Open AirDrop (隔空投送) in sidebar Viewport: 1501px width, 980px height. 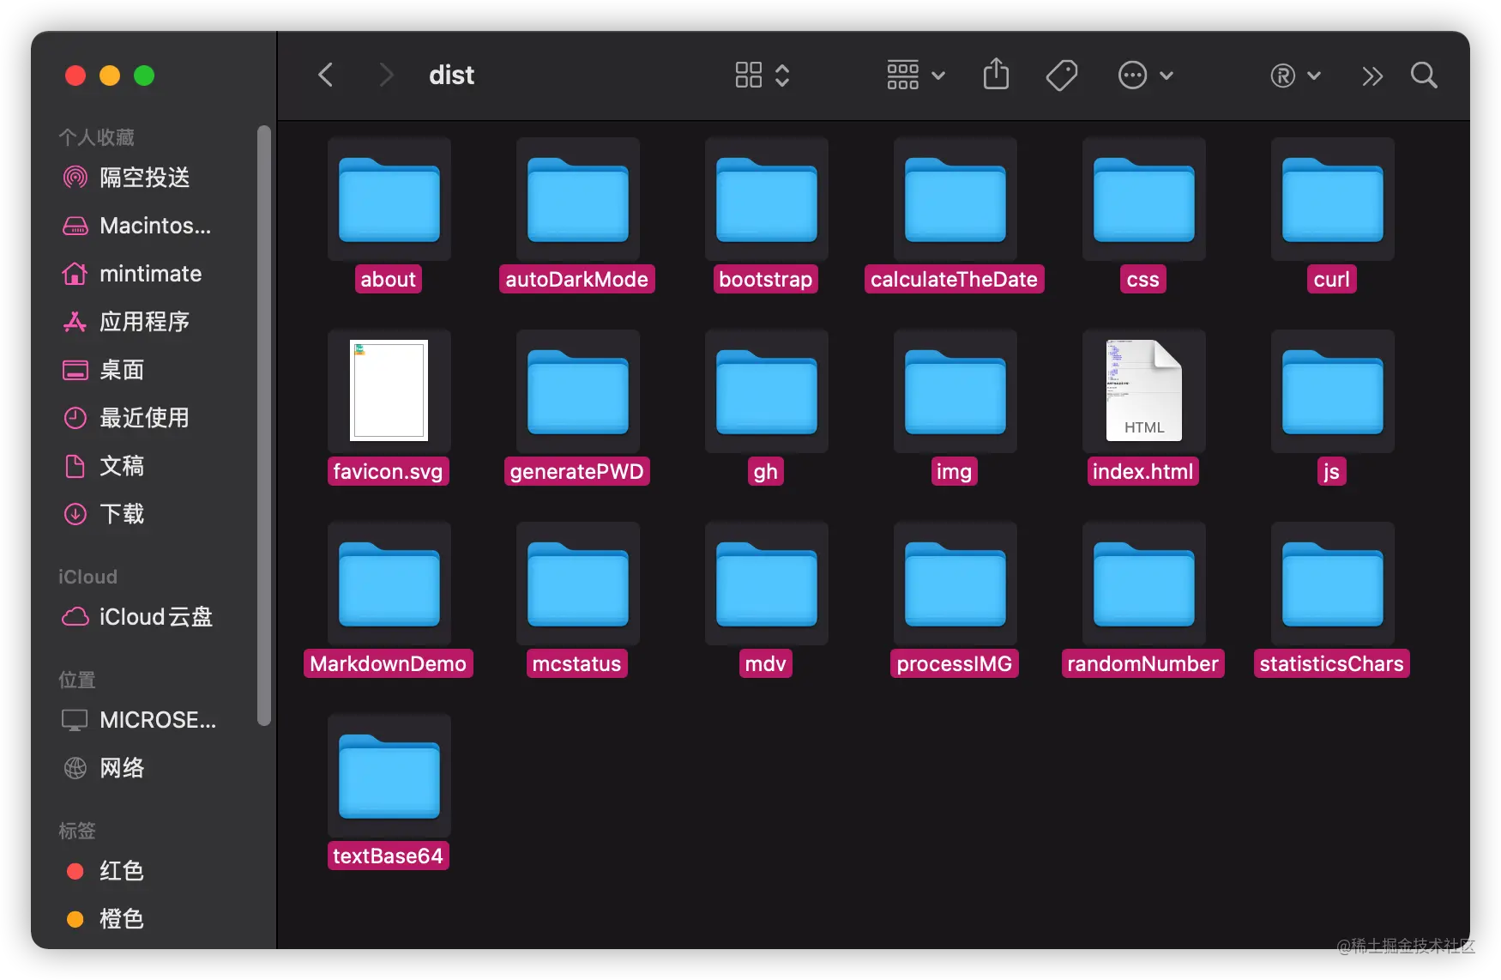143,178
